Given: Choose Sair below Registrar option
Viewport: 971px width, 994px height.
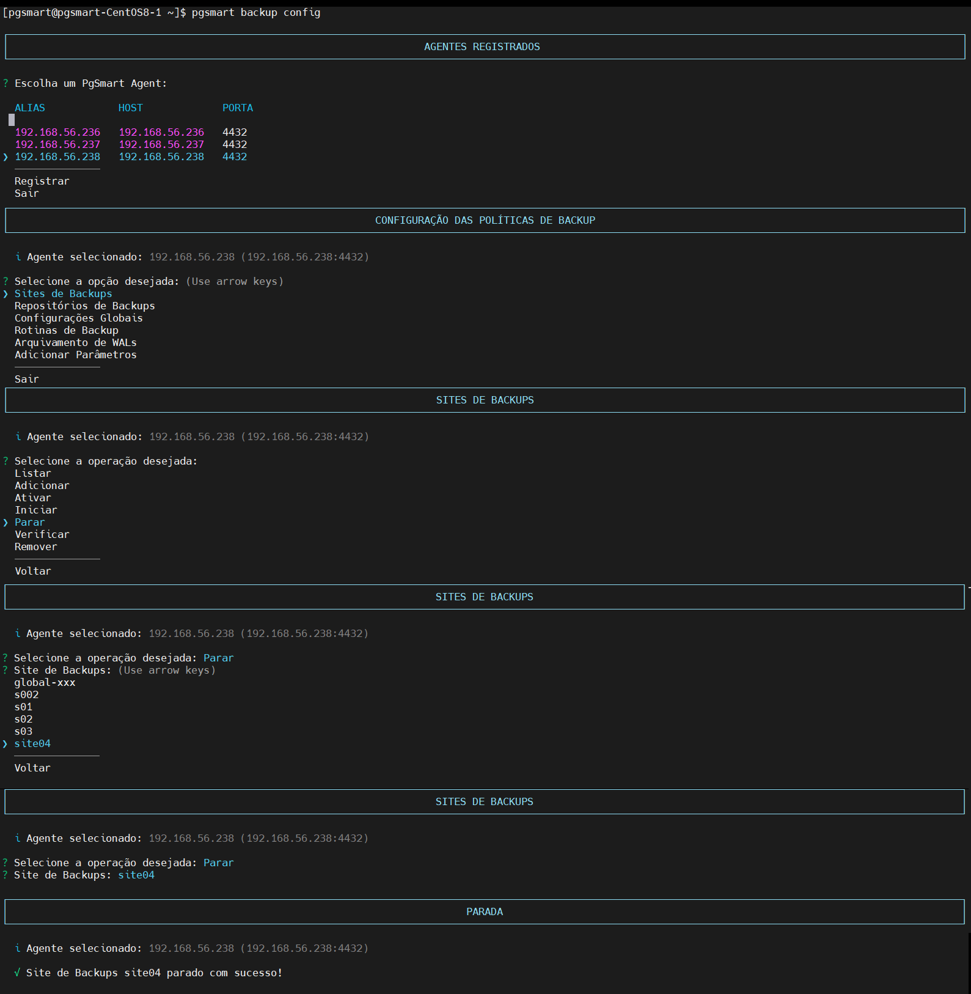Looking at the screenshot, I should tap(27, 193).
